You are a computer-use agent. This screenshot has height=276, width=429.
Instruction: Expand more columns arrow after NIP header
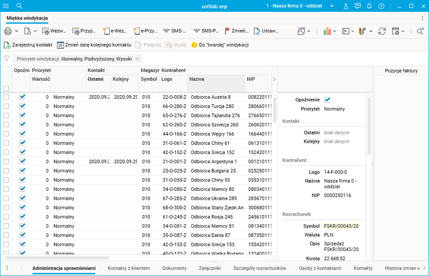click(274, 79)
